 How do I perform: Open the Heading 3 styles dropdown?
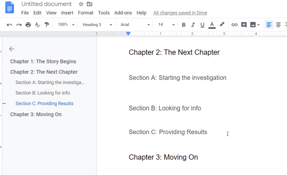(x=97, y=25)
